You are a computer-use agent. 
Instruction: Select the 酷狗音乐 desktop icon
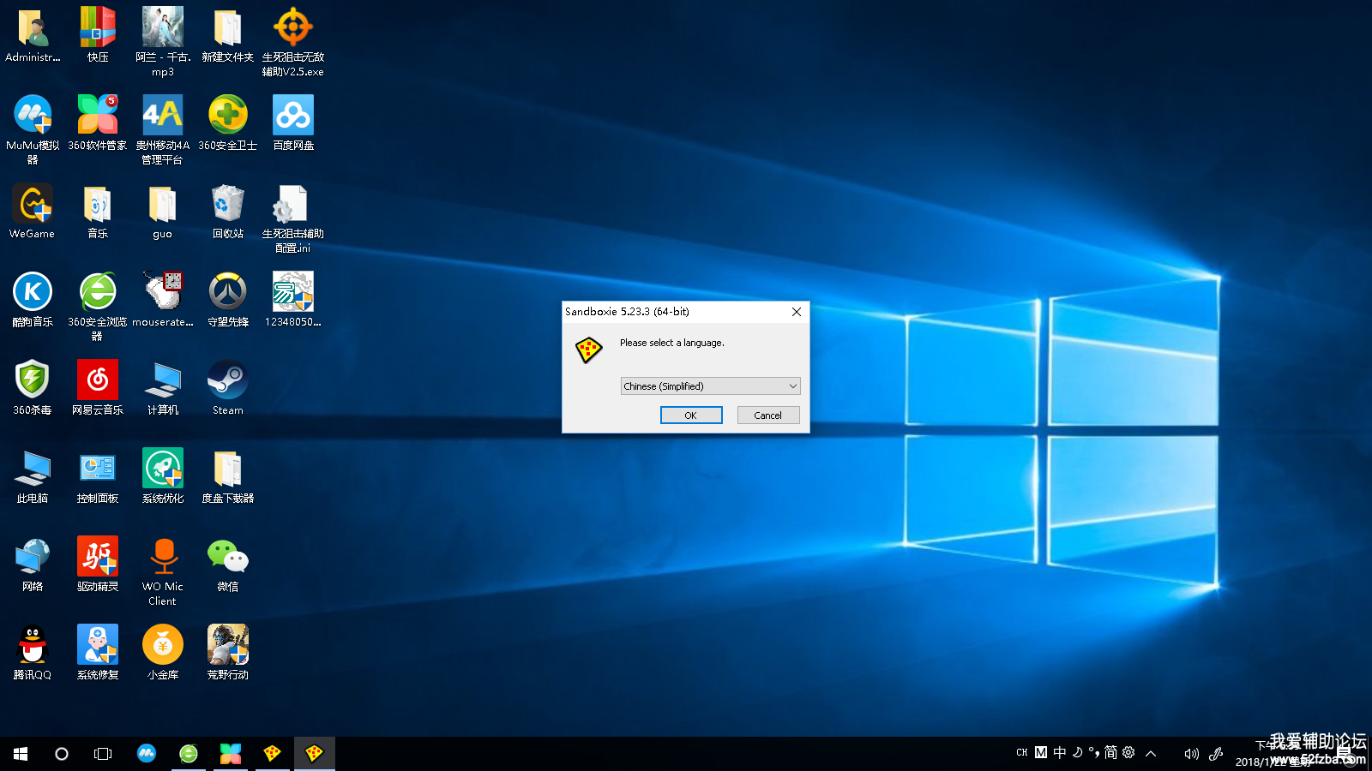coord(33,292)
